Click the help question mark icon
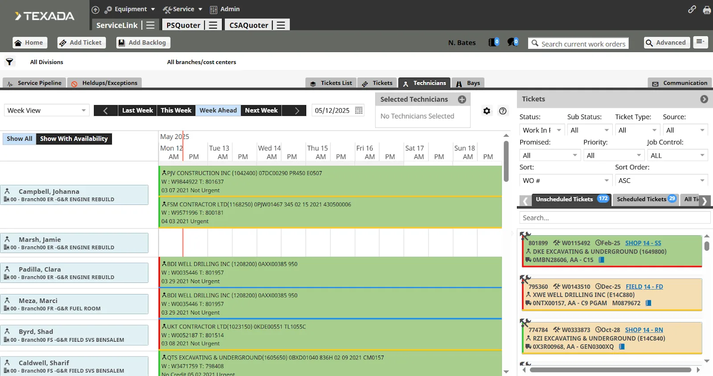The height and width of the screenshot is (376, 713). 503,111
